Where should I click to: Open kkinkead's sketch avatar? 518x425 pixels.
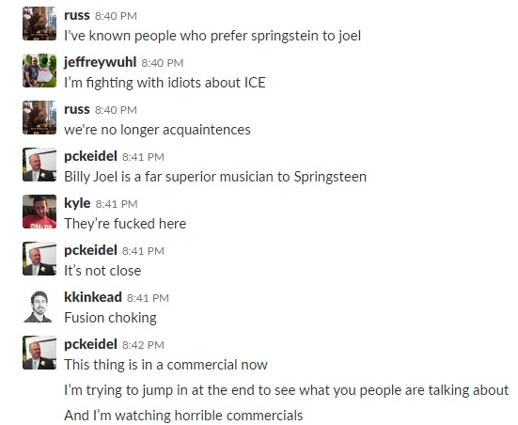click(39, 306)
